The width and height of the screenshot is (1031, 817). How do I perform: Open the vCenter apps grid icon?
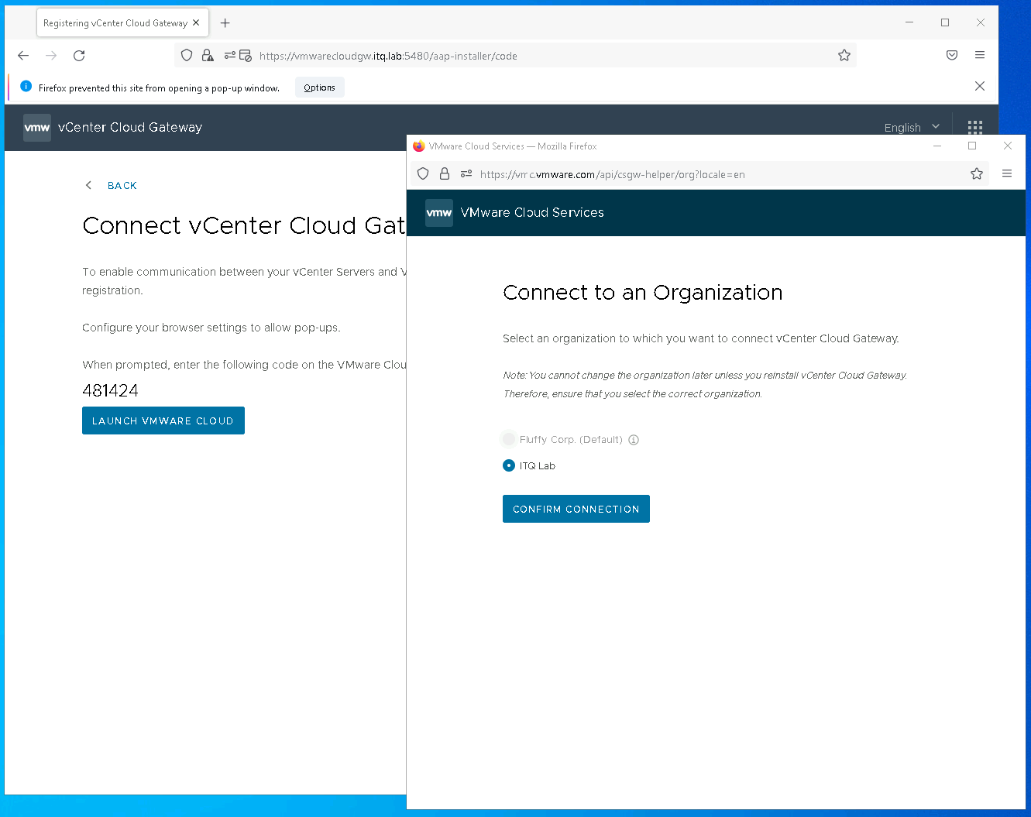(975, 128)
